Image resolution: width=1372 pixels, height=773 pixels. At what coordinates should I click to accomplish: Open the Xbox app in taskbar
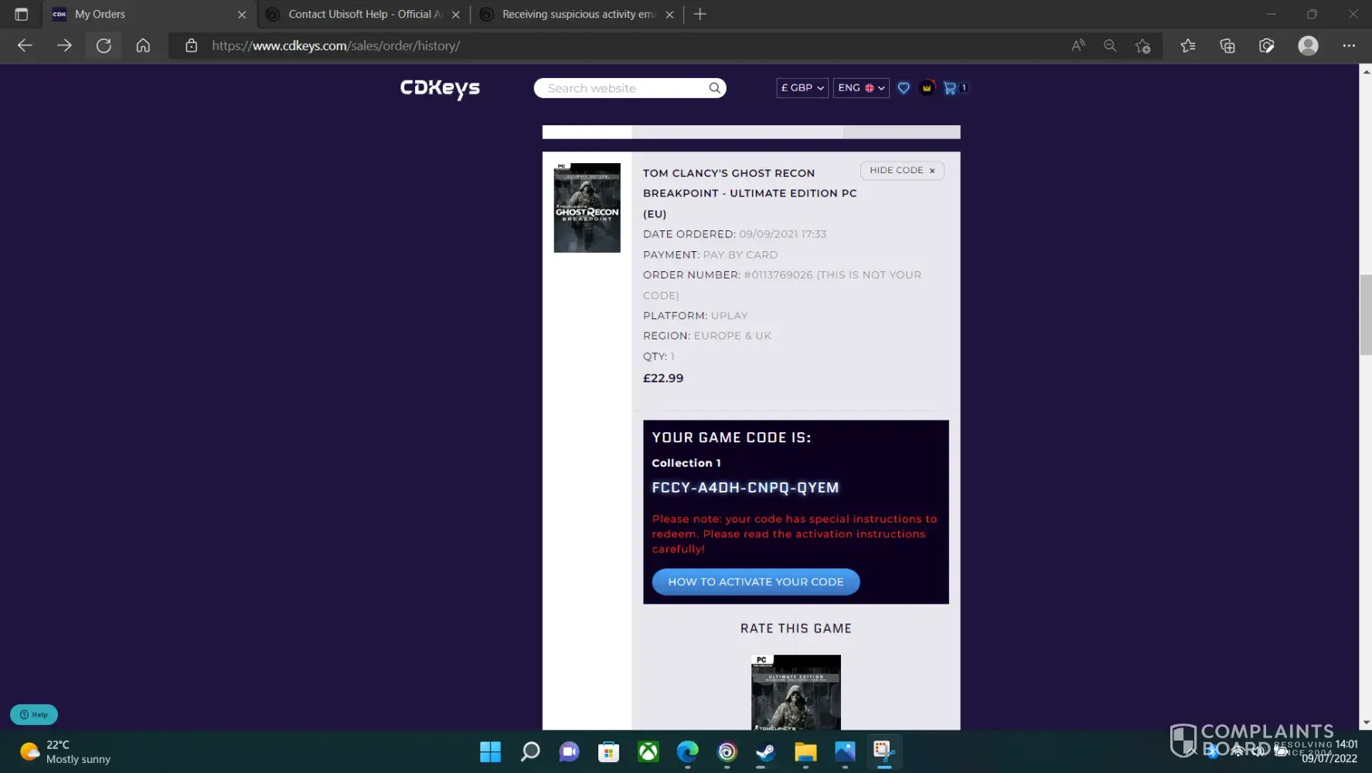pyautogui.click(x=648, y=751)
